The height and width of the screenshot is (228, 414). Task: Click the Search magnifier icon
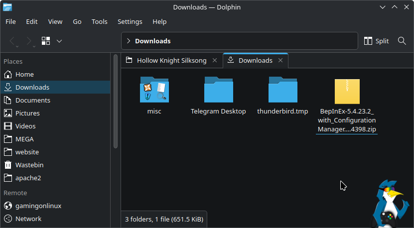click(x=402, y=41)
